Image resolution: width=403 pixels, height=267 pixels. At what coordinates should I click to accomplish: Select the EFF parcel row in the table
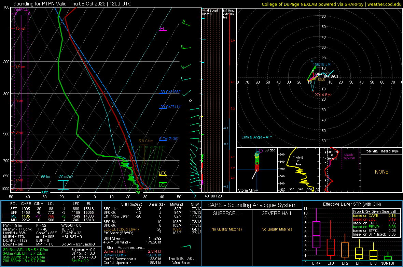[x=52, y=212]
